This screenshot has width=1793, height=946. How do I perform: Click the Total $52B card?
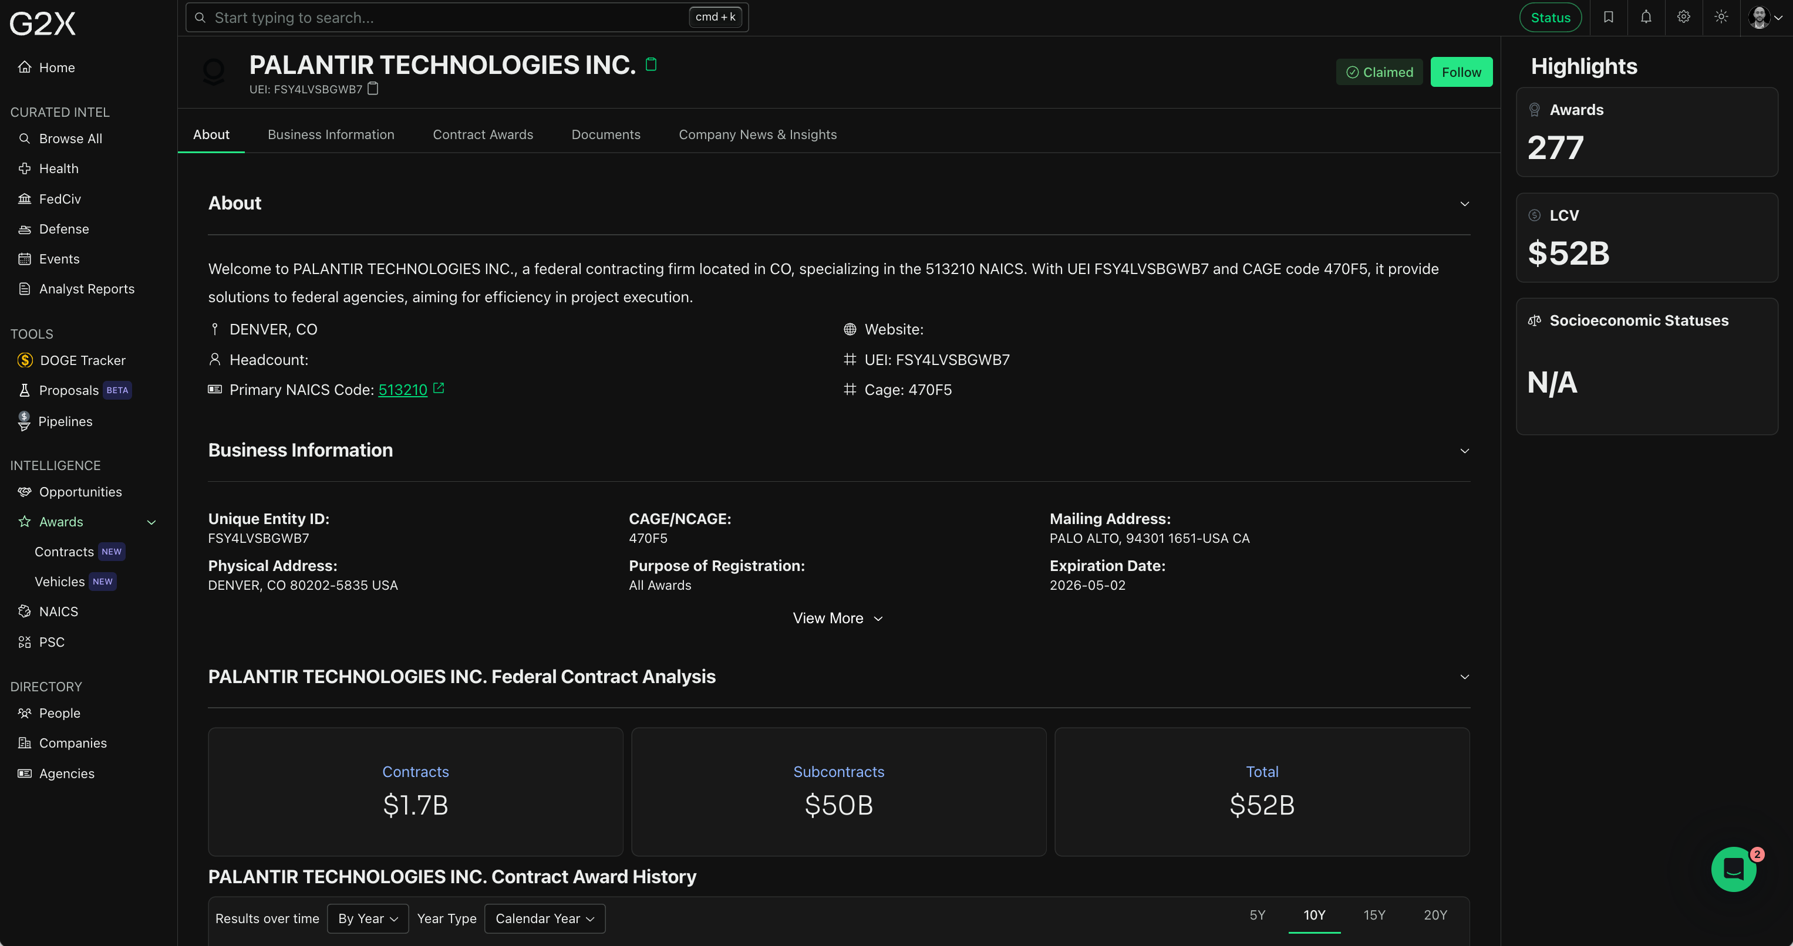(1262, 792)
